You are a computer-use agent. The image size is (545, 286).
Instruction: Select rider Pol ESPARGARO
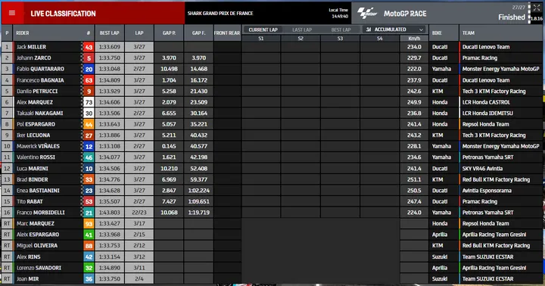[36, 124]
